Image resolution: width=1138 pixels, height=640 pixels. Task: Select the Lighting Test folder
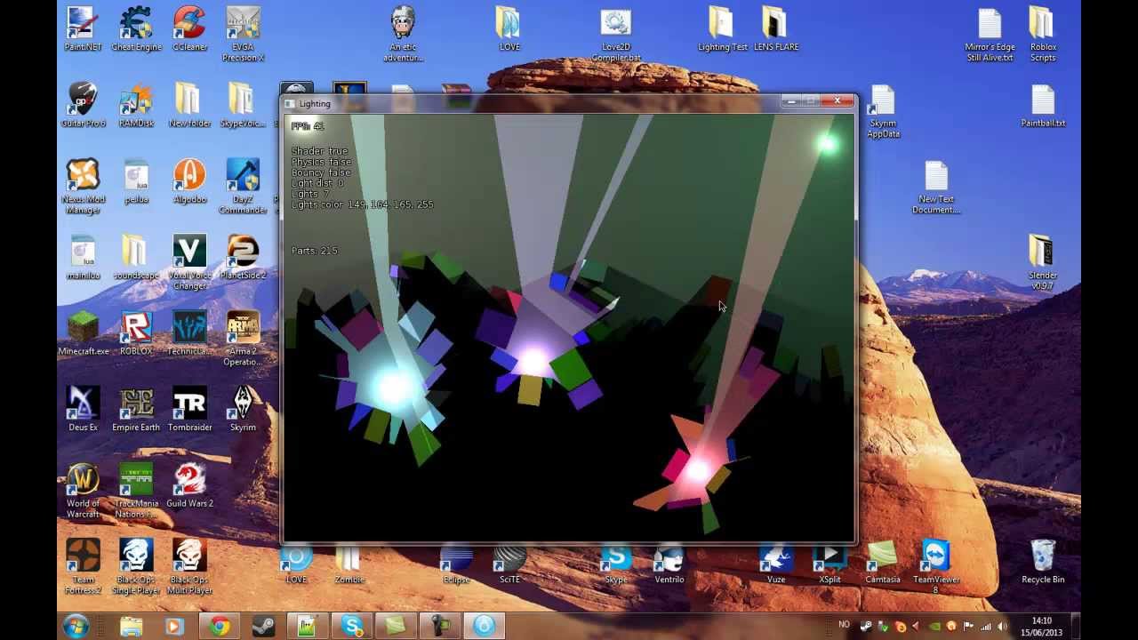pos(723,29)
